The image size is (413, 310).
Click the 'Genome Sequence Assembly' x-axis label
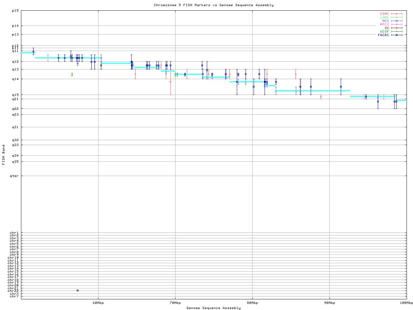point(214,308)
